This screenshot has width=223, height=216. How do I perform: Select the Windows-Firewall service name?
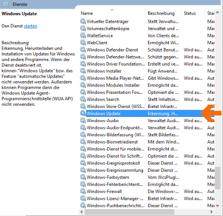pos(104,192)
